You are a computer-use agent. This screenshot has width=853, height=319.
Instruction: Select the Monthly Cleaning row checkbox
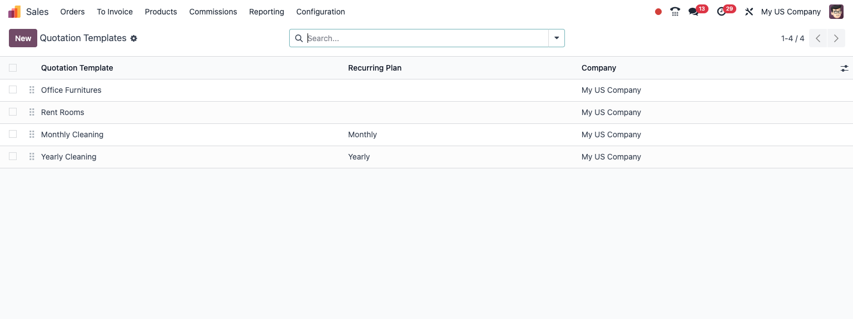coord(13,134)
